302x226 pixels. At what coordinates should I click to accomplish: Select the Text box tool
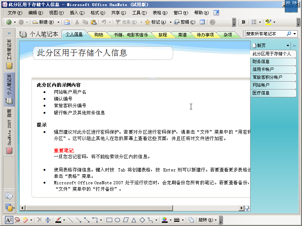(x=8, y=220)
